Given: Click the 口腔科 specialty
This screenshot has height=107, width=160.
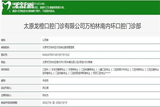Looking at the screenshot, I should click(x=45, y=70).
